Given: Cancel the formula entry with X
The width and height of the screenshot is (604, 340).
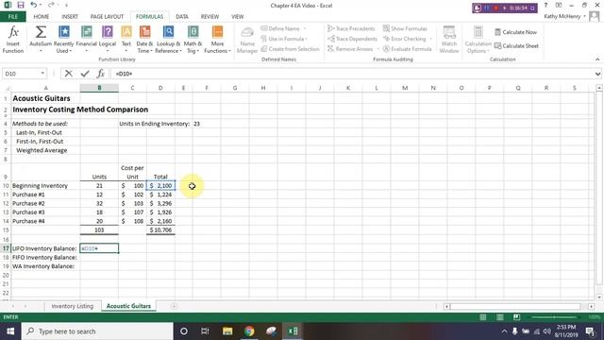Looking at the screenshot, I should 69,74.
